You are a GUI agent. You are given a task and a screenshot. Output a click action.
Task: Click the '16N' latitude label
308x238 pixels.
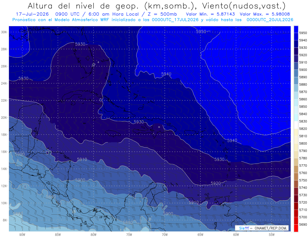pyautogui.click(x=4, y=152)
